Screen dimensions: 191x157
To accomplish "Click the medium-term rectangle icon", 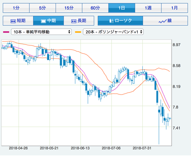I will (x=43, y=21).
